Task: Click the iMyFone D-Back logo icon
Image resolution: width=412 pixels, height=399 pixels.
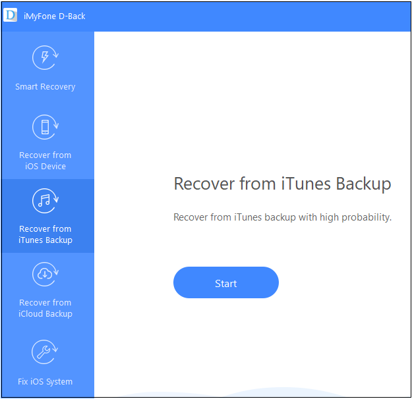Action: (x=10, y=15)
